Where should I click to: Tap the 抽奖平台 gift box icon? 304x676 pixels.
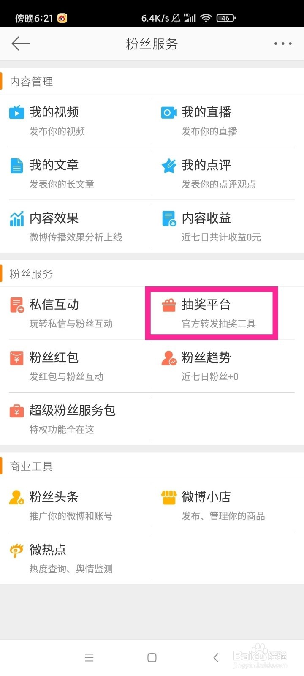click(x=169, y=305)
